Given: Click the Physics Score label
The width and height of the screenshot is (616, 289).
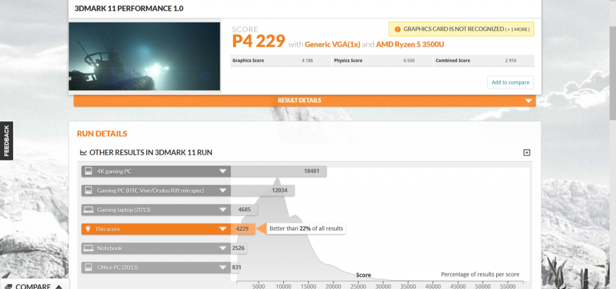Looking at the screenshot, I should pos(348,61).
